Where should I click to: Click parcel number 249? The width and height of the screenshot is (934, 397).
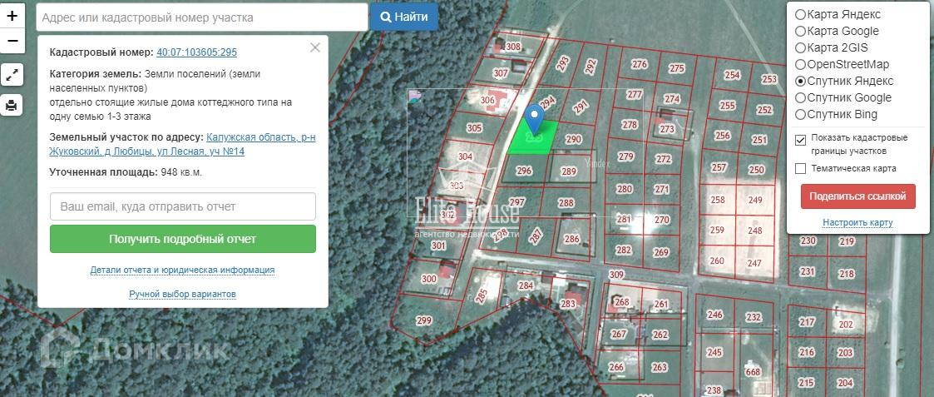coord(755,200)
